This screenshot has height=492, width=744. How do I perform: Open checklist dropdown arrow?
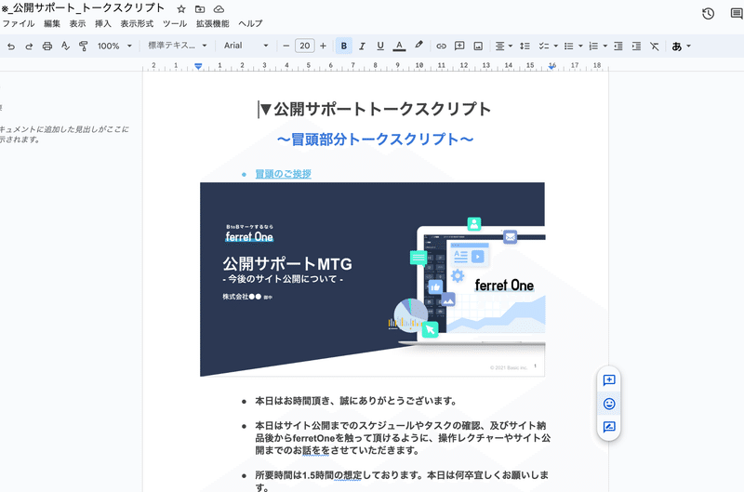(555, 46)
